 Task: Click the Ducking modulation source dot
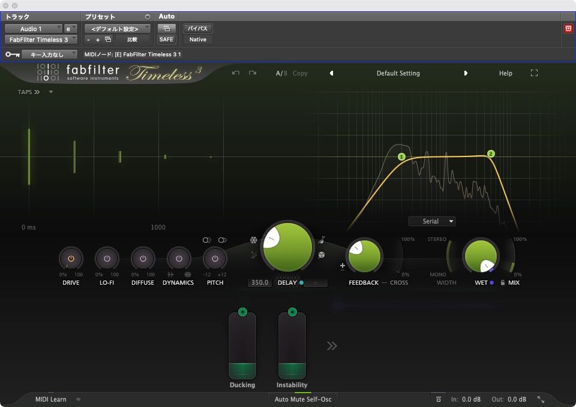click(x=242, y=312)
